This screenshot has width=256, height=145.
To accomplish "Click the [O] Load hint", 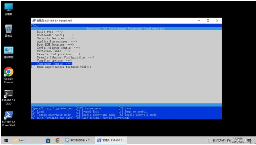I will 38,112.
